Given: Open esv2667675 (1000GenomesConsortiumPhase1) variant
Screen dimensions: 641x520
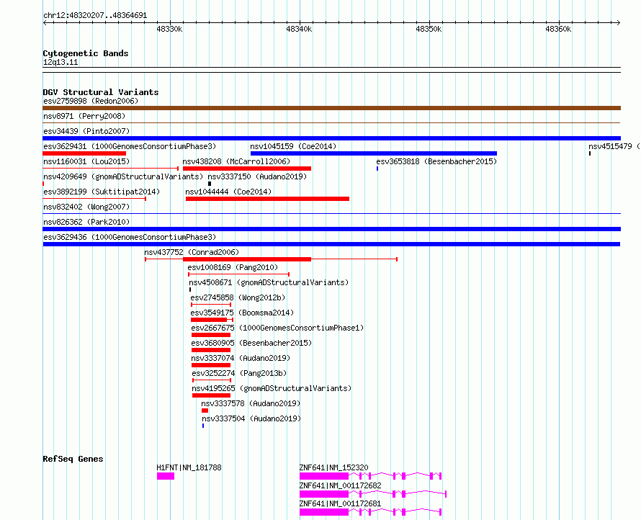Looking at the screenshot, I should pos(277,328).
